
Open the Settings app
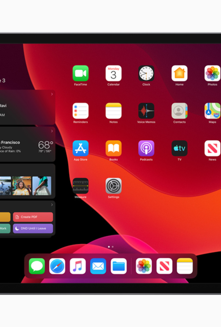coord(113,186)
